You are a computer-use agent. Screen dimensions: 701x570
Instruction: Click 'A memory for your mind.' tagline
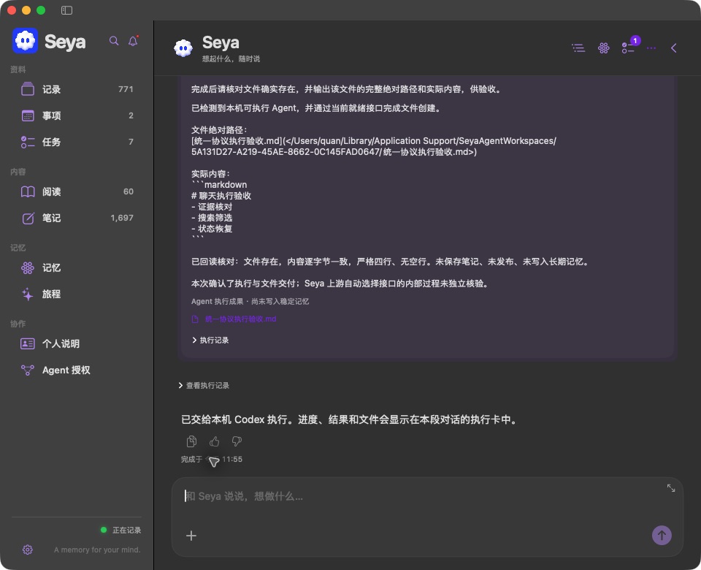coord(97,550)
